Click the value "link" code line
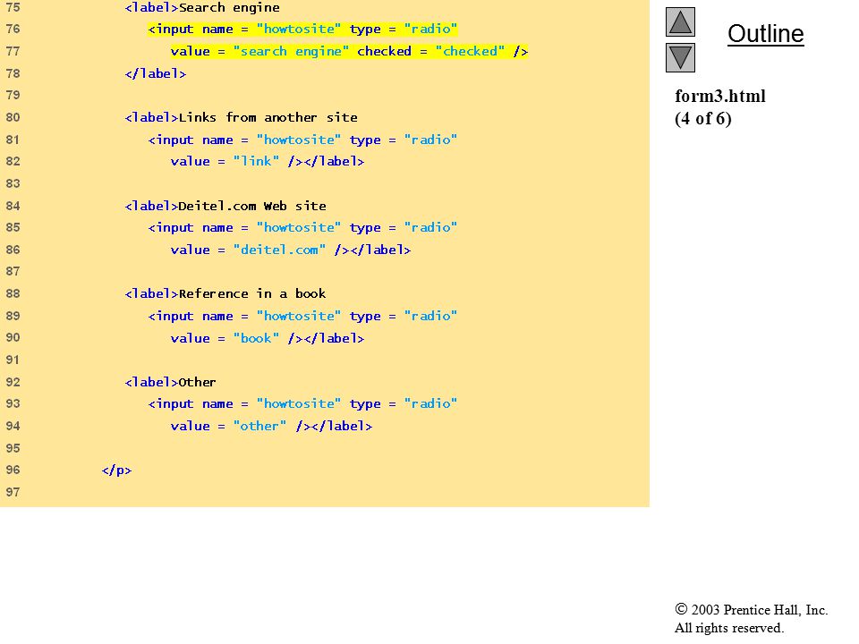Screen dimensions: 859x644 pyautogui.click(x=268, y=162)
